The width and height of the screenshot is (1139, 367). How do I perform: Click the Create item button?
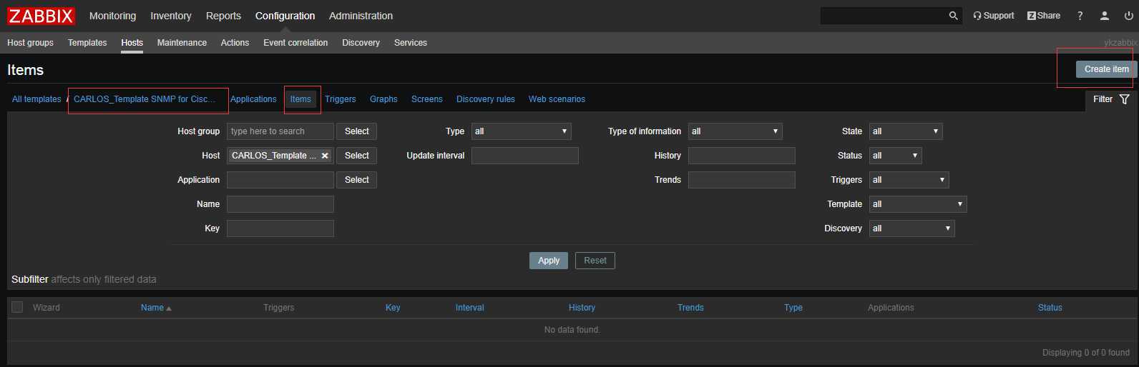pos(1106,69)
